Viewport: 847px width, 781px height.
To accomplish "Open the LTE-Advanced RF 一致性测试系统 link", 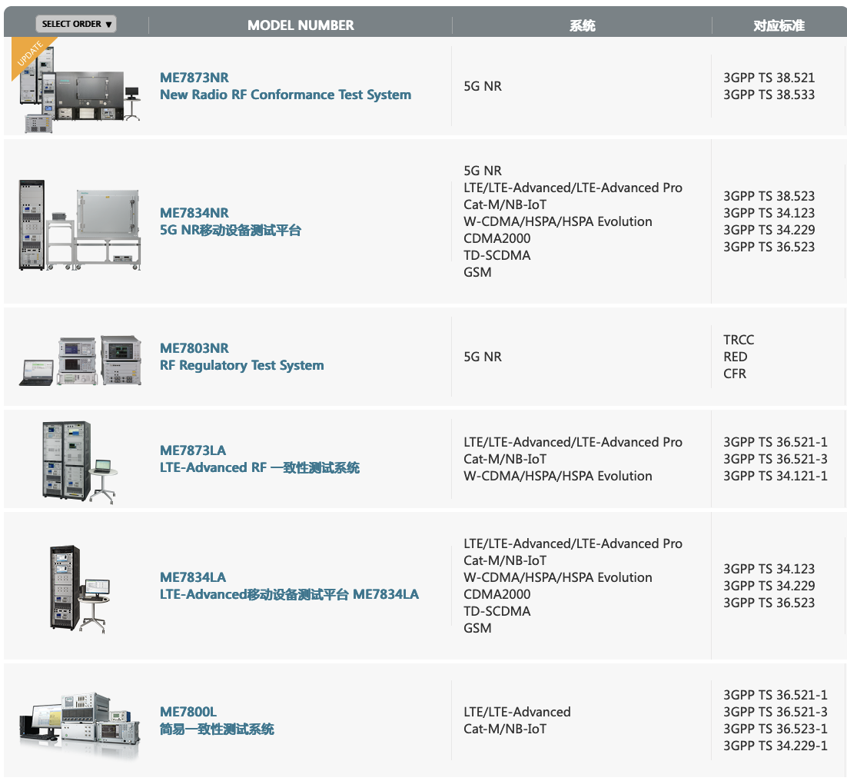I will (x=259, y=467).
